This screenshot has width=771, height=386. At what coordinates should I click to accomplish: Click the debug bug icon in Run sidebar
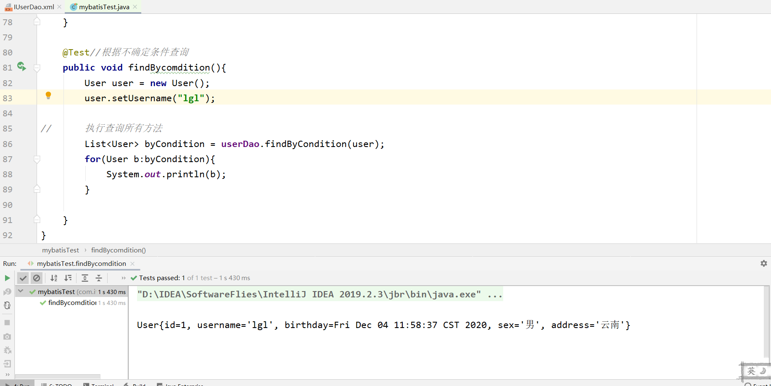pos(7,350)
